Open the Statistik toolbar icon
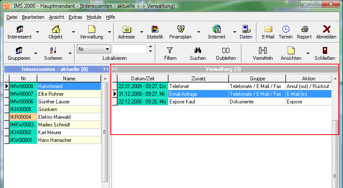343x188 pixels. click(155, 29)
